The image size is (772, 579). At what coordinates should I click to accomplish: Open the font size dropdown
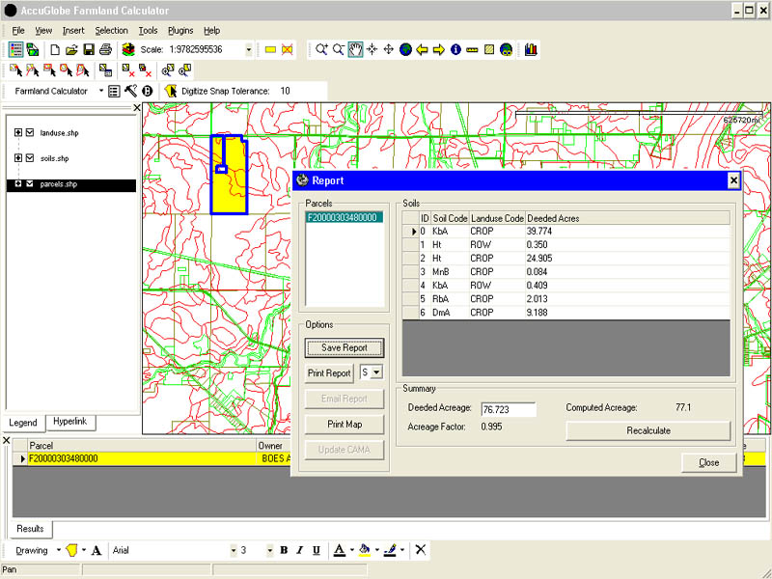(x=270, y=550)
